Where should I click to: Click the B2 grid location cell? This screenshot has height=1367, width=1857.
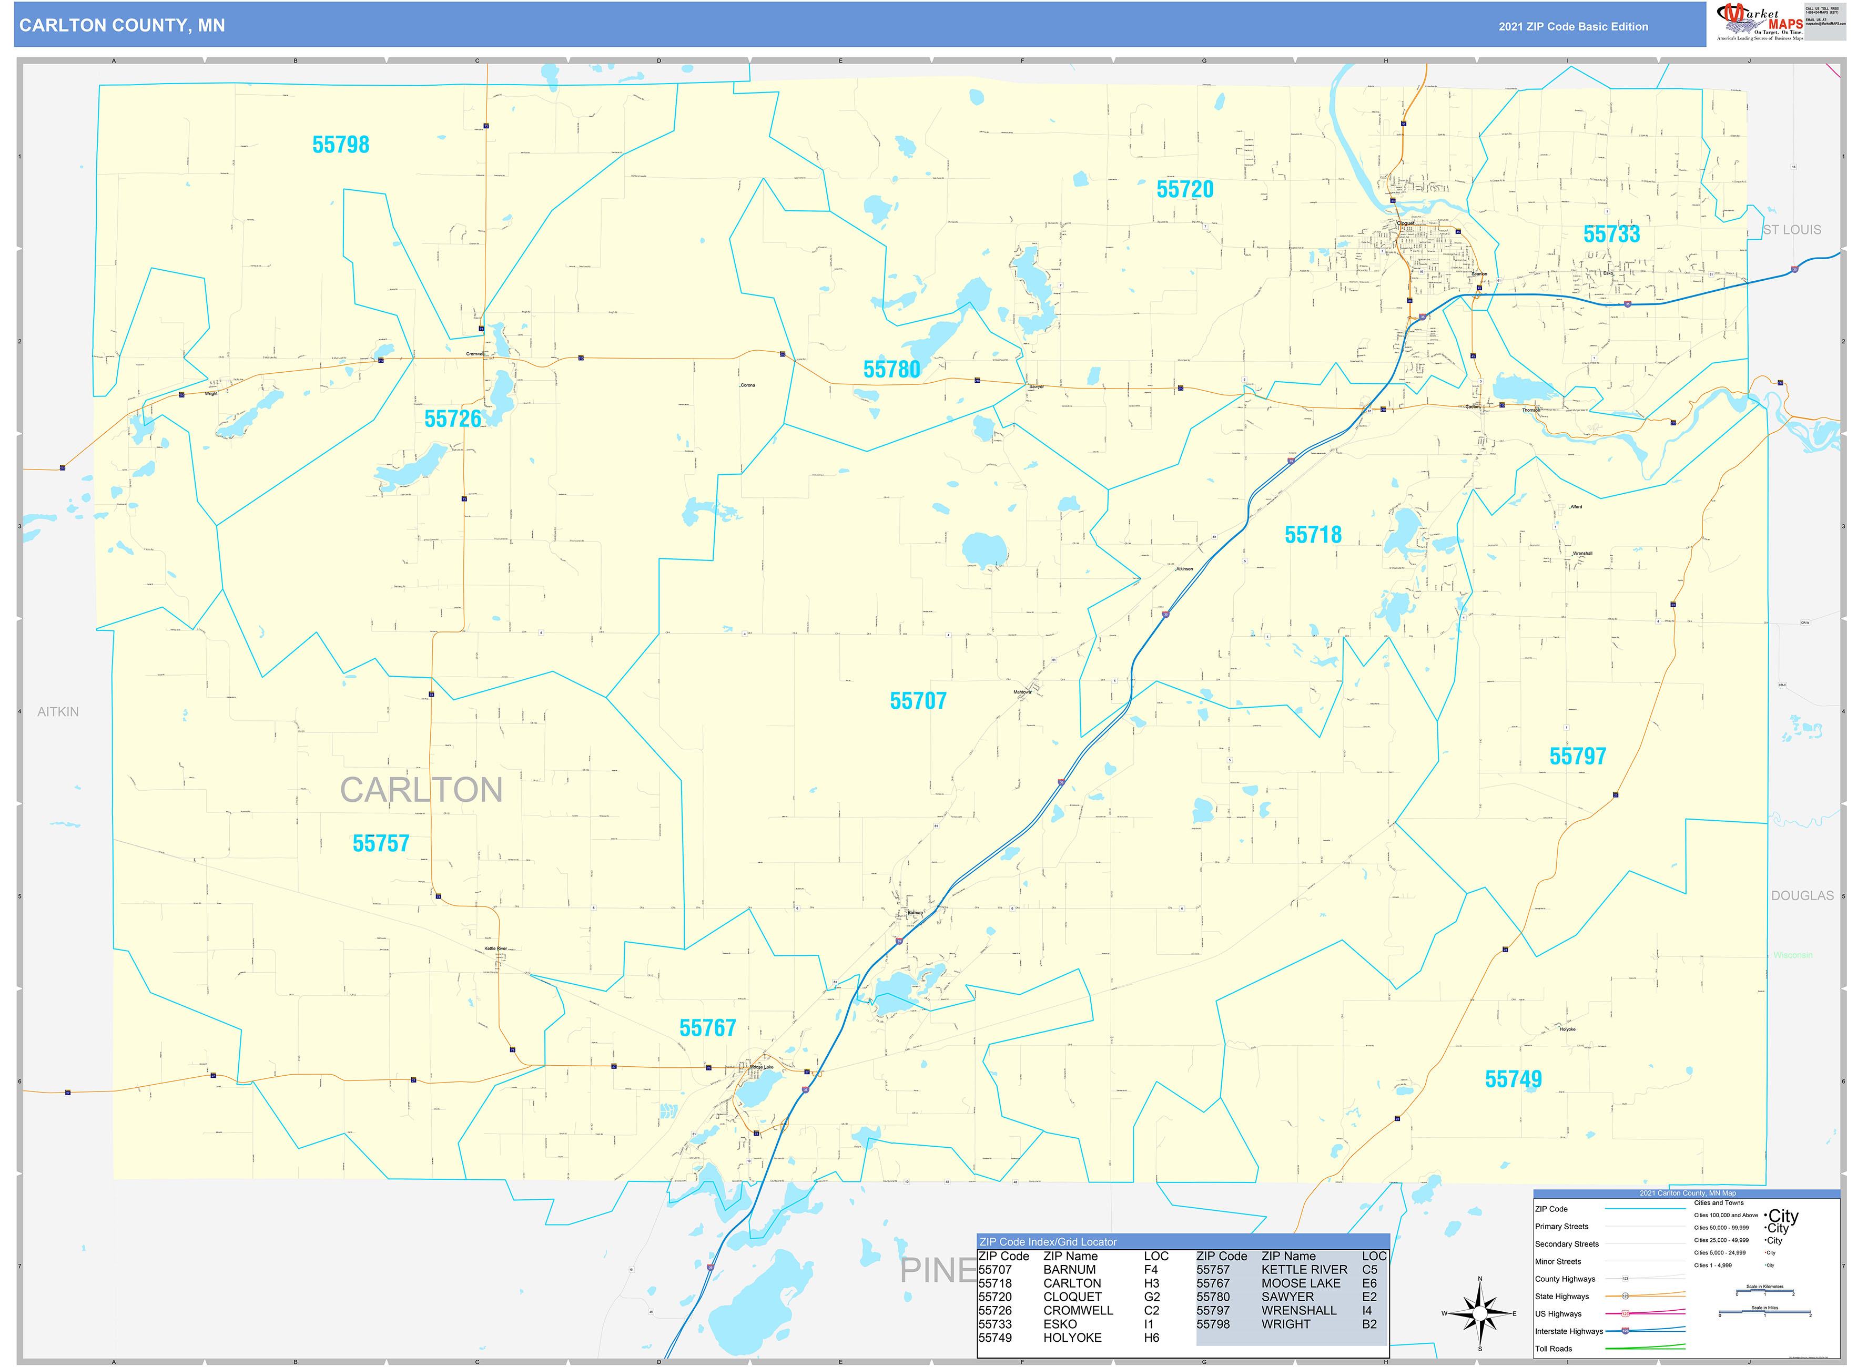[1369, 1324]
